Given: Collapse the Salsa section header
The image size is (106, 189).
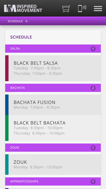Looking at the screenshot, I should (53, 49).
